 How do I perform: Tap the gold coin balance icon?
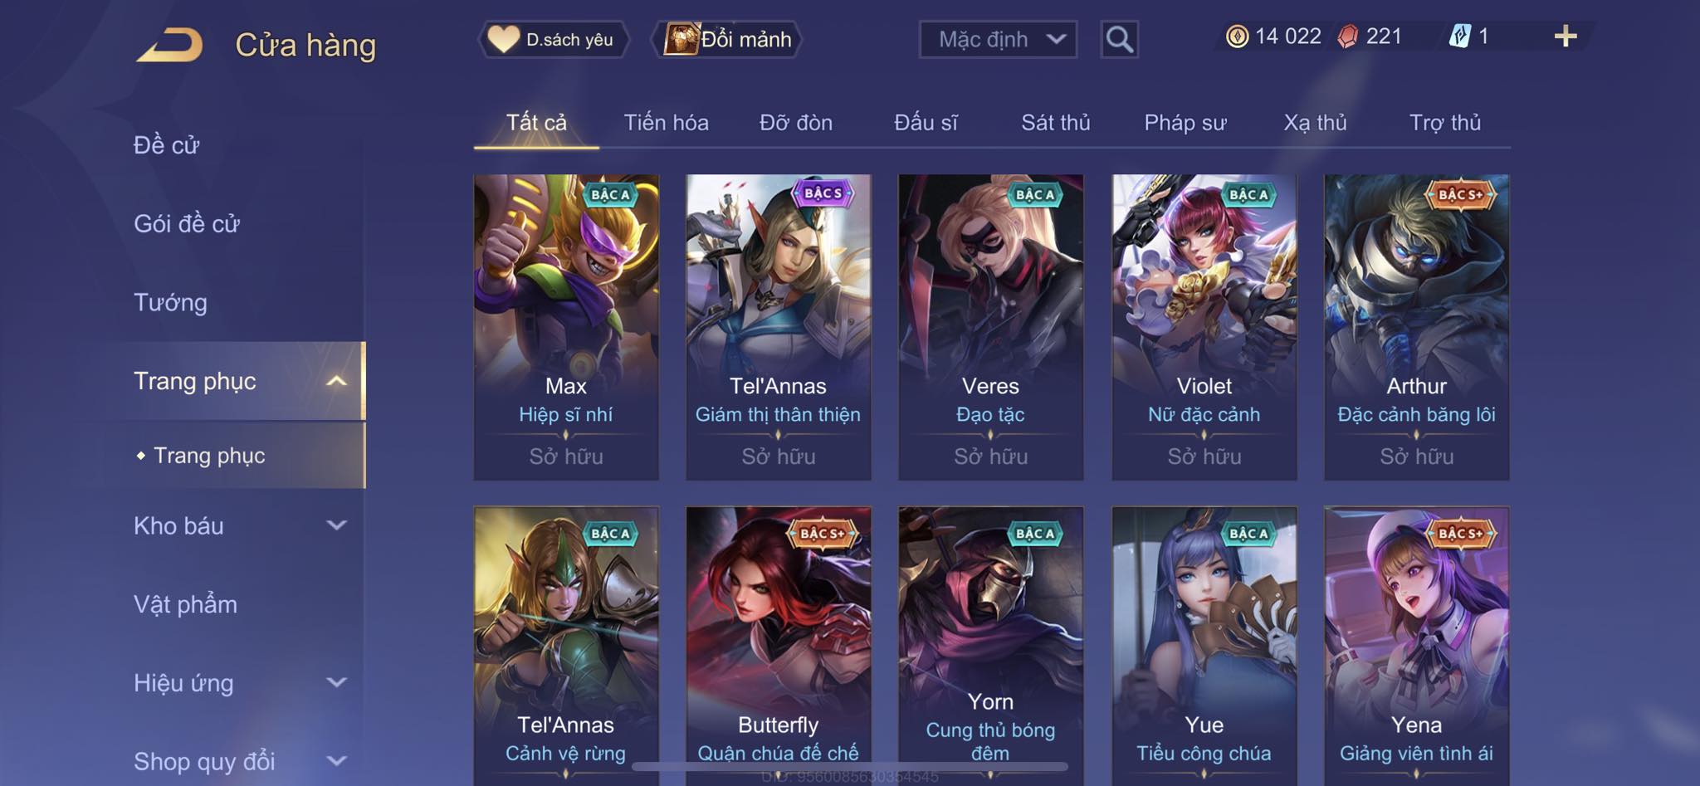[x=1237, y=37]
